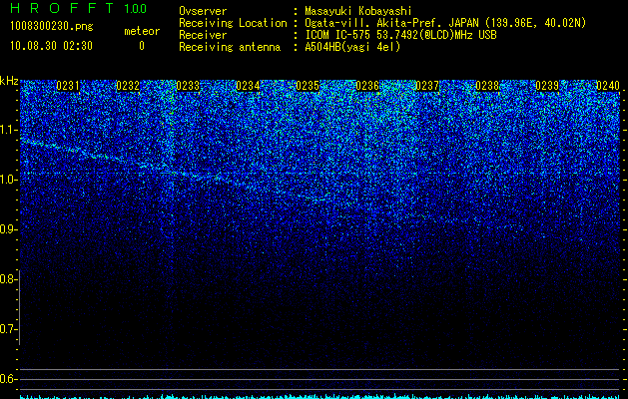628x399 pixels.
Task: Select the 0232 time marker label
Action: [128, 86]
